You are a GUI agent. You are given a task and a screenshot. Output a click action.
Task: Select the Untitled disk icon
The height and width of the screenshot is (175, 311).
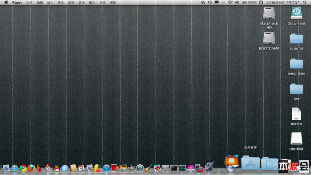(296, 138)
